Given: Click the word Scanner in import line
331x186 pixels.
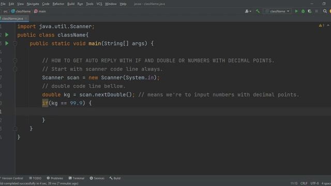Looking at the screenshot, I should (81, 26).
